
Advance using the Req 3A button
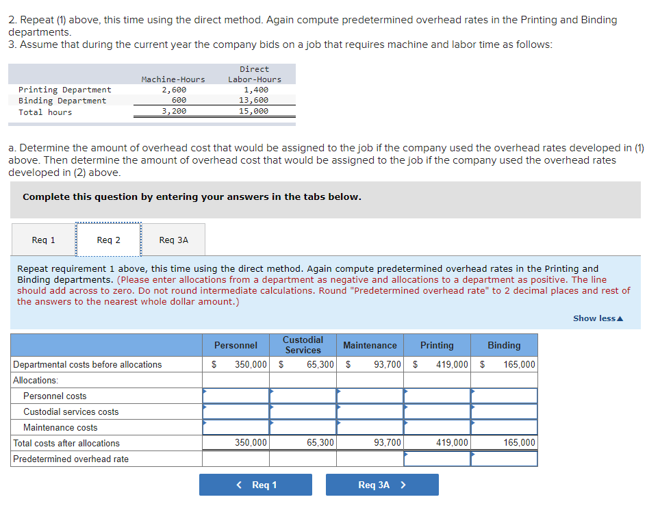pyautogui.click(x=382, y=485)
